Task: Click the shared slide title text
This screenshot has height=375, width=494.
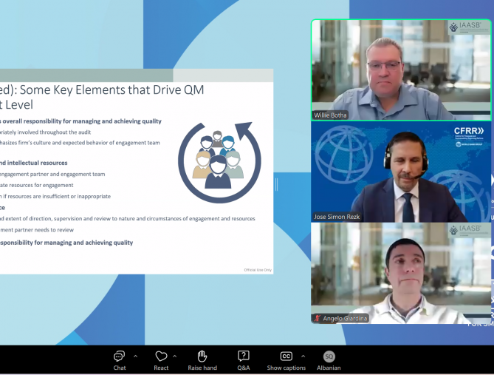Action: (x=102, y=98)
